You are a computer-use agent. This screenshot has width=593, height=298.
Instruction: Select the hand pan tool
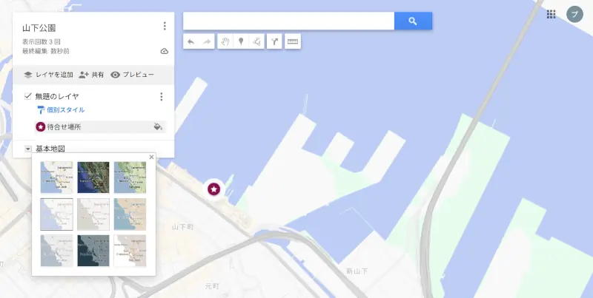click(225, 42)
